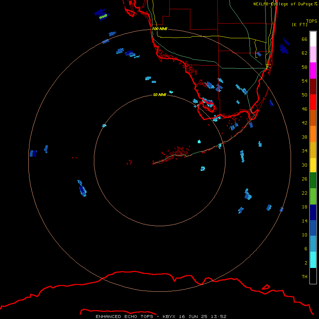The image size is (319, 319).
Task: Click the 100 NMI range ring label
Action: click(159, 29)
